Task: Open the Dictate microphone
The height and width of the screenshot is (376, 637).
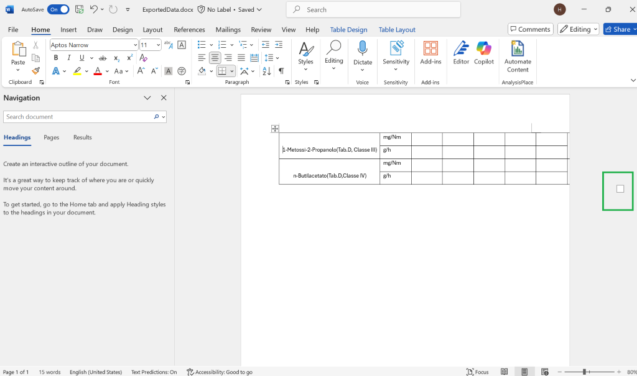Action: click(x=363, y=48)
